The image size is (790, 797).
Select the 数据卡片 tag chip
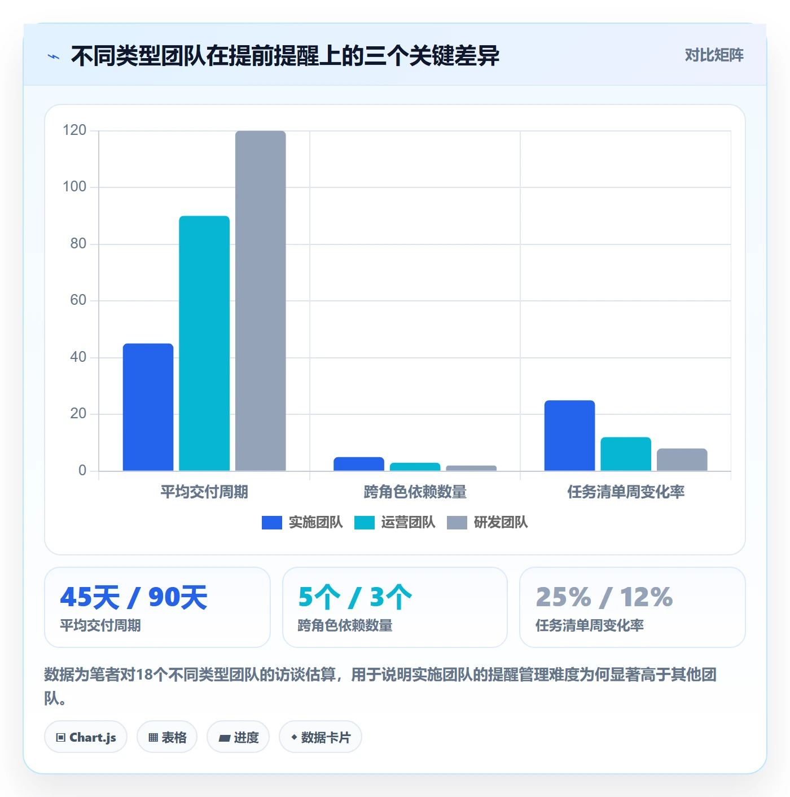click(x=321, y=737)
